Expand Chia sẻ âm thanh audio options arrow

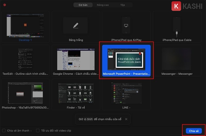[31, 131]
